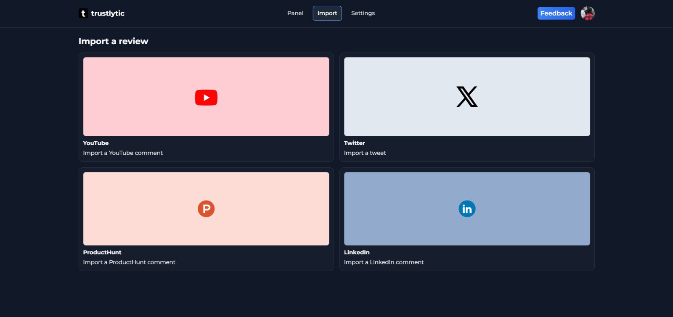The width and height of the screenshot is (673, 317).
Task: Click the red YouTube play icon
Action: pyautogui.click(x=206, y=98)
